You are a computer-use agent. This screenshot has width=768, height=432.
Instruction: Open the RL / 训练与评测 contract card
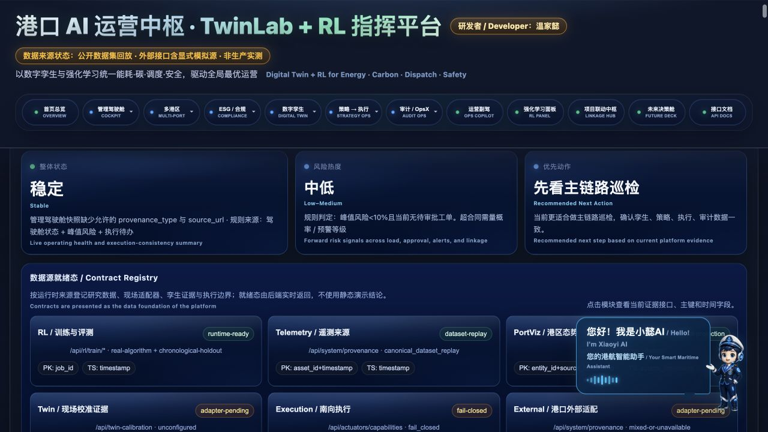click(x=146, y=350)
